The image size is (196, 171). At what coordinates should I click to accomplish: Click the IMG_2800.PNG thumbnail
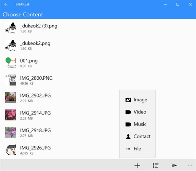[10, 80]
